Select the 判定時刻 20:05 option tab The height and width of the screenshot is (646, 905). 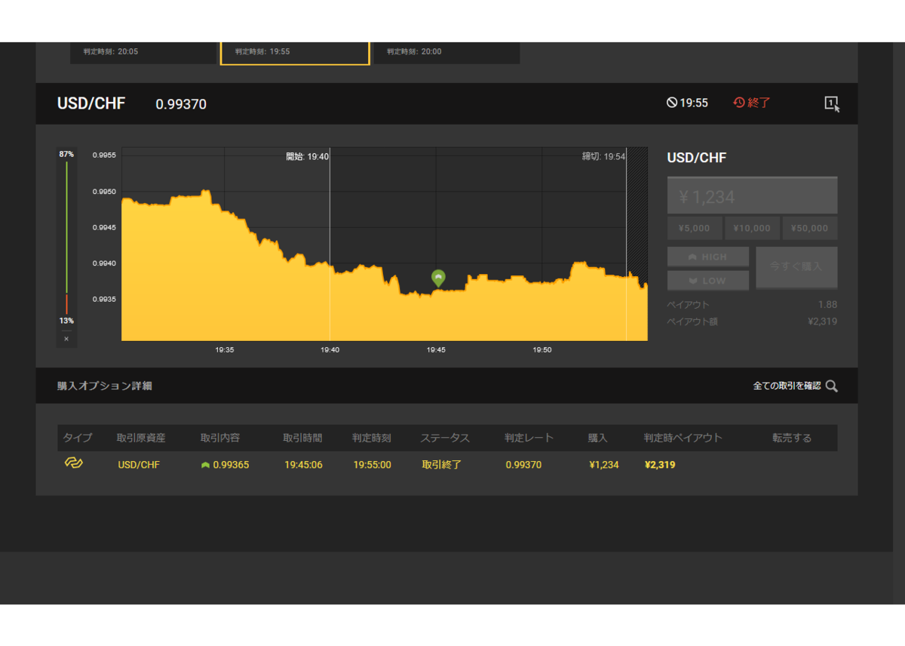143,53
